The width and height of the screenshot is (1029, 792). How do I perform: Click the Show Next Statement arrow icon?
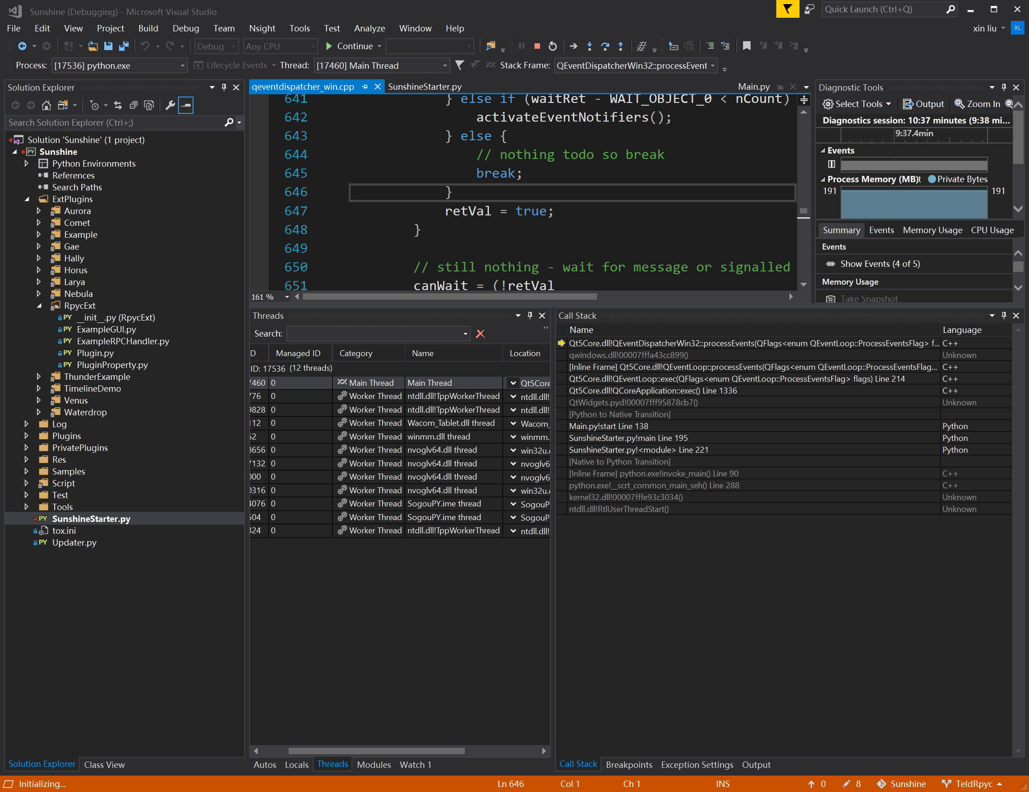(x=573, y=46)
